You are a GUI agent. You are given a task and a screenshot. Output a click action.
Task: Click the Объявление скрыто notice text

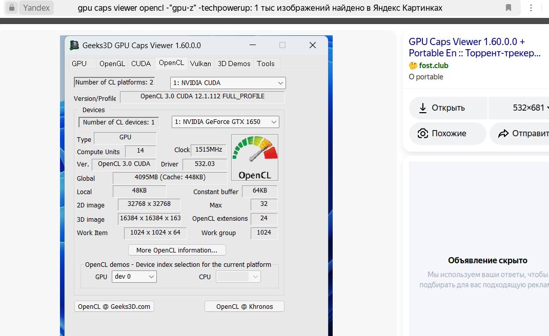pos(487,260)
